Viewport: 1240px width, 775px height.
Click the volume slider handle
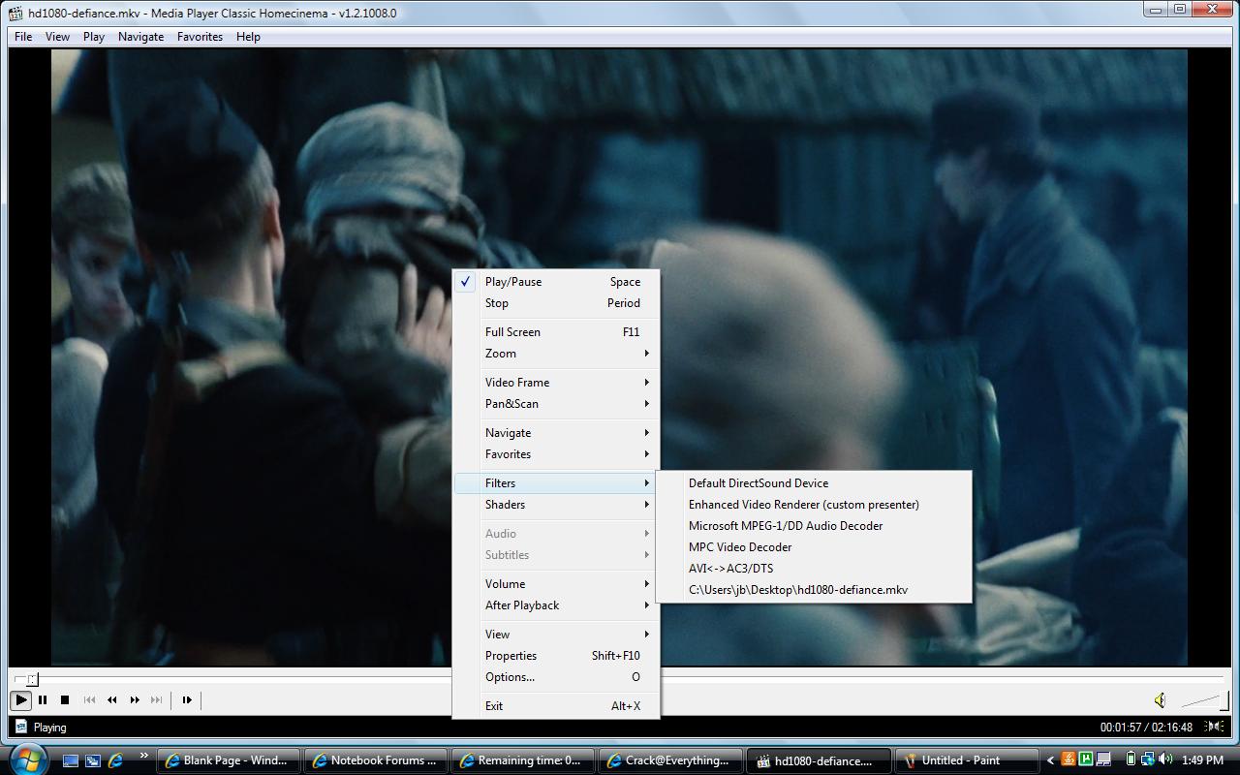click(x=1224, y=699)
